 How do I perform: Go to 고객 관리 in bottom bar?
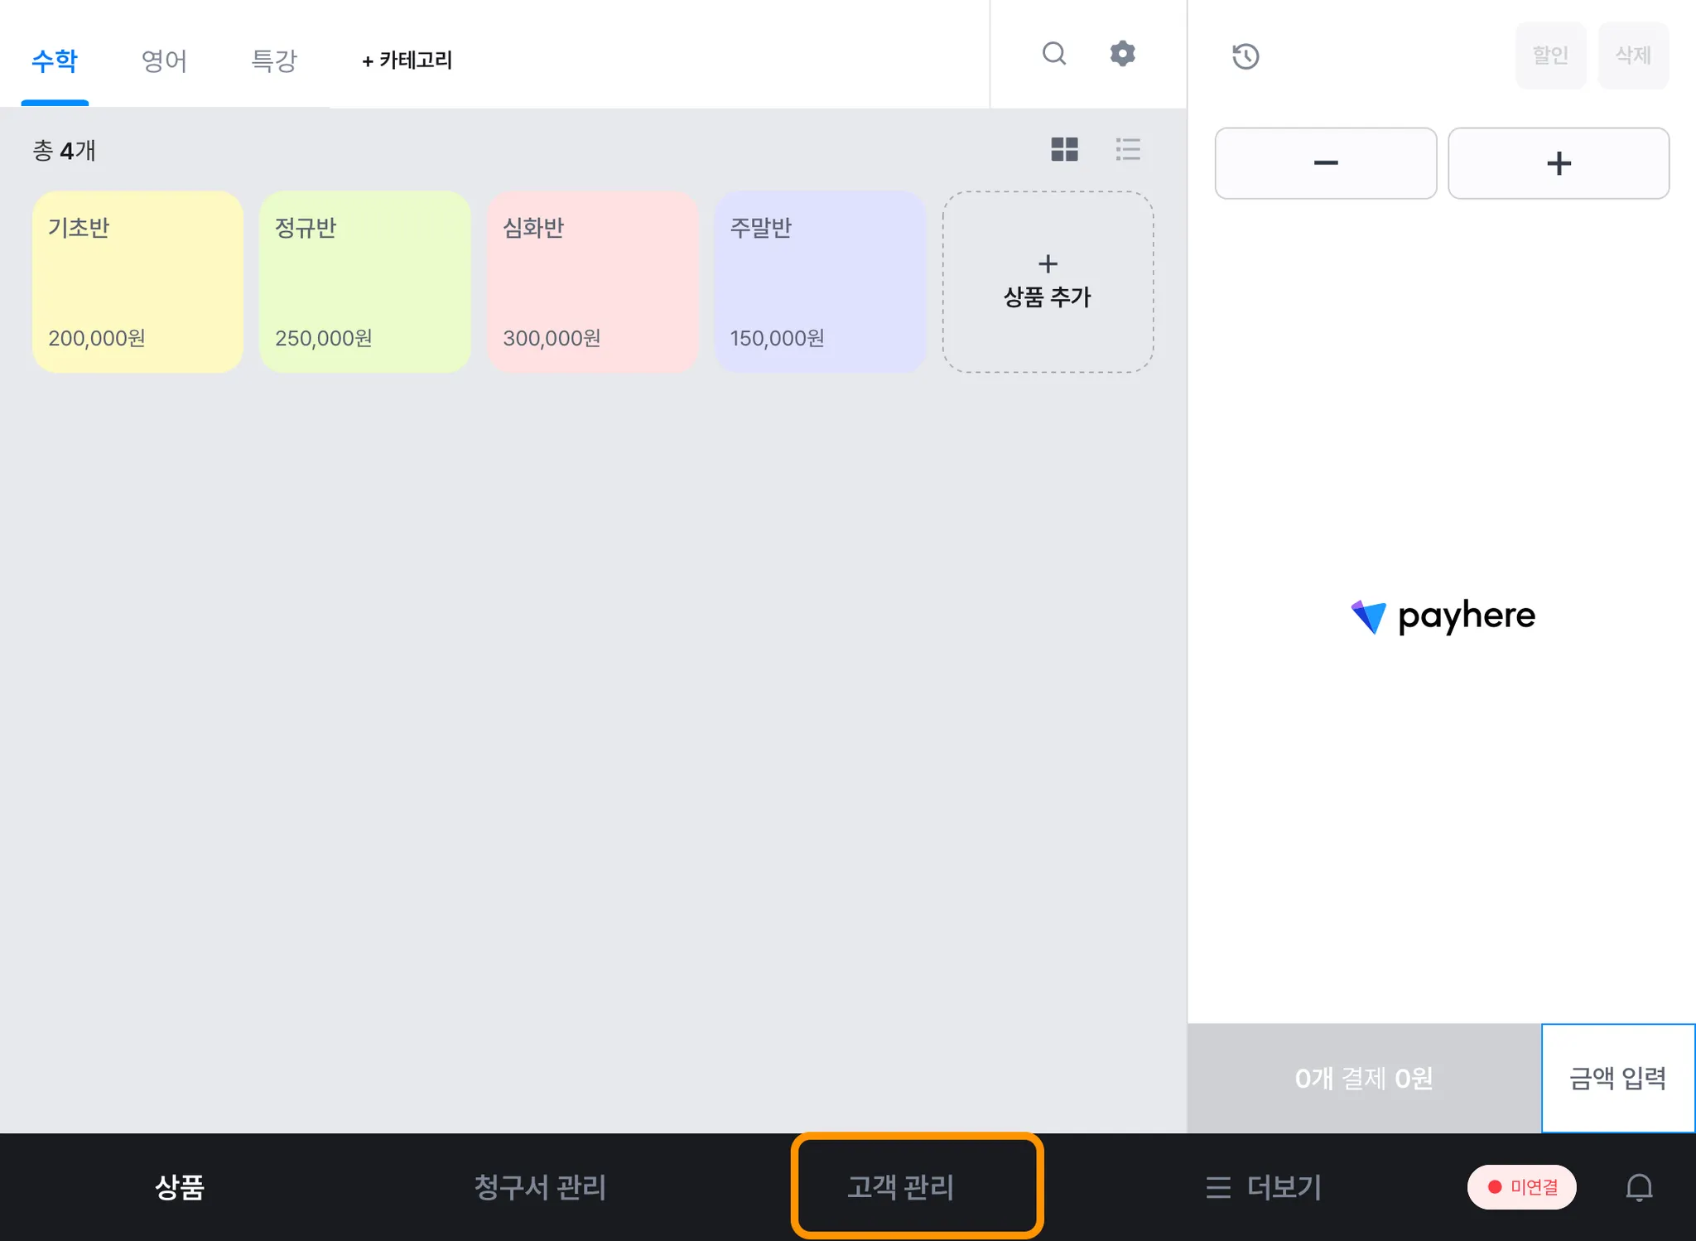(x=900, y=1187)
